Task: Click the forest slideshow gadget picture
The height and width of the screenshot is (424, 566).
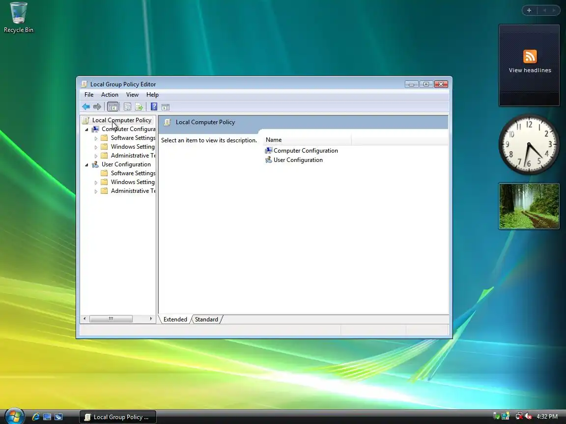Action: click(x=529, y=206)
